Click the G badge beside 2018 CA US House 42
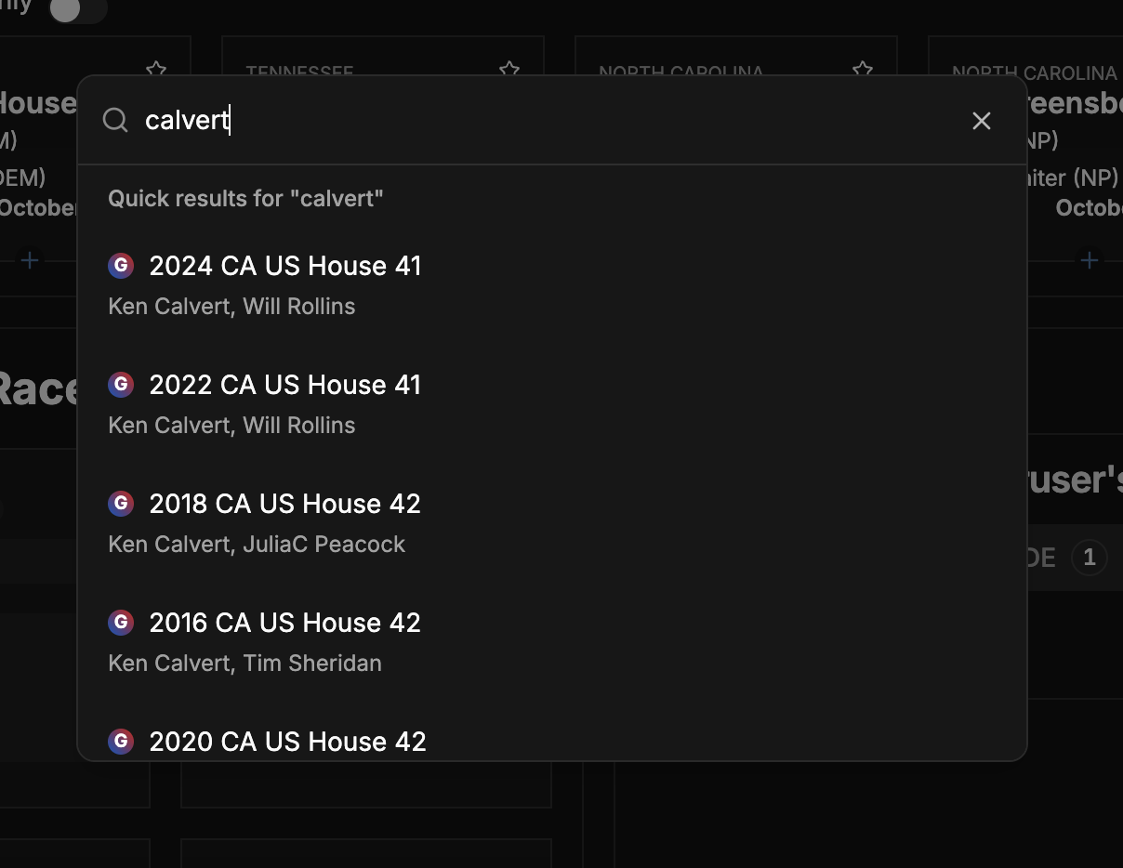 click(121, 504)
